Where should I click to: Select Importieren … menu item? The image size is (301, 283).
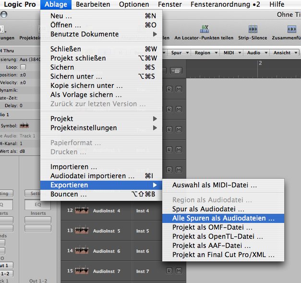tap(101, 167)
